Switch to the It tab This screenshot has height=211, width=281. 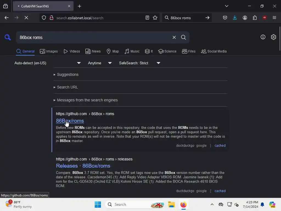coord(149,51)
